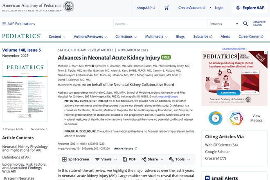The height and width of the screenshot is (180, 270).
Task: Expand the Authors/Reviewers menu
Action: [90, 37]
